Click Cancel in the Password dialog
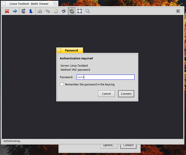The height and width of the screenshot is (155, 186). (106, 94)
